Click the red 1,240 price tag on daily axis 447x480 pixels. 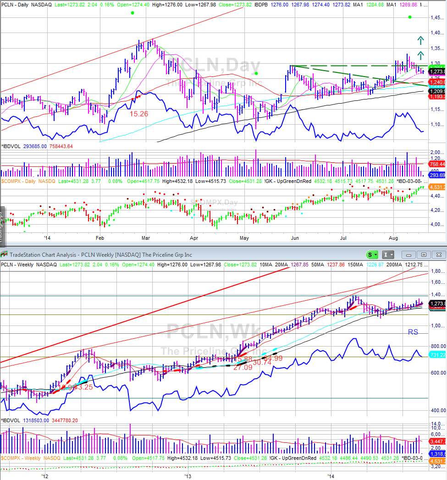(437, 82)
